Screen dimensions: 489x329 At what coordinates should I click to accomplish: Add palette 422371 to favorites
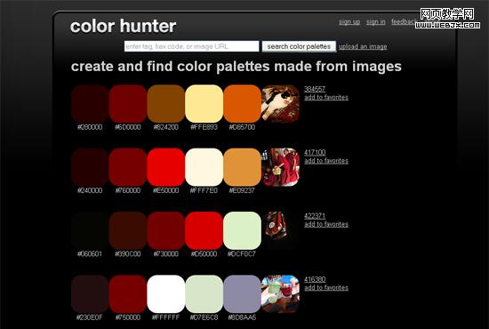coord(326,224)
